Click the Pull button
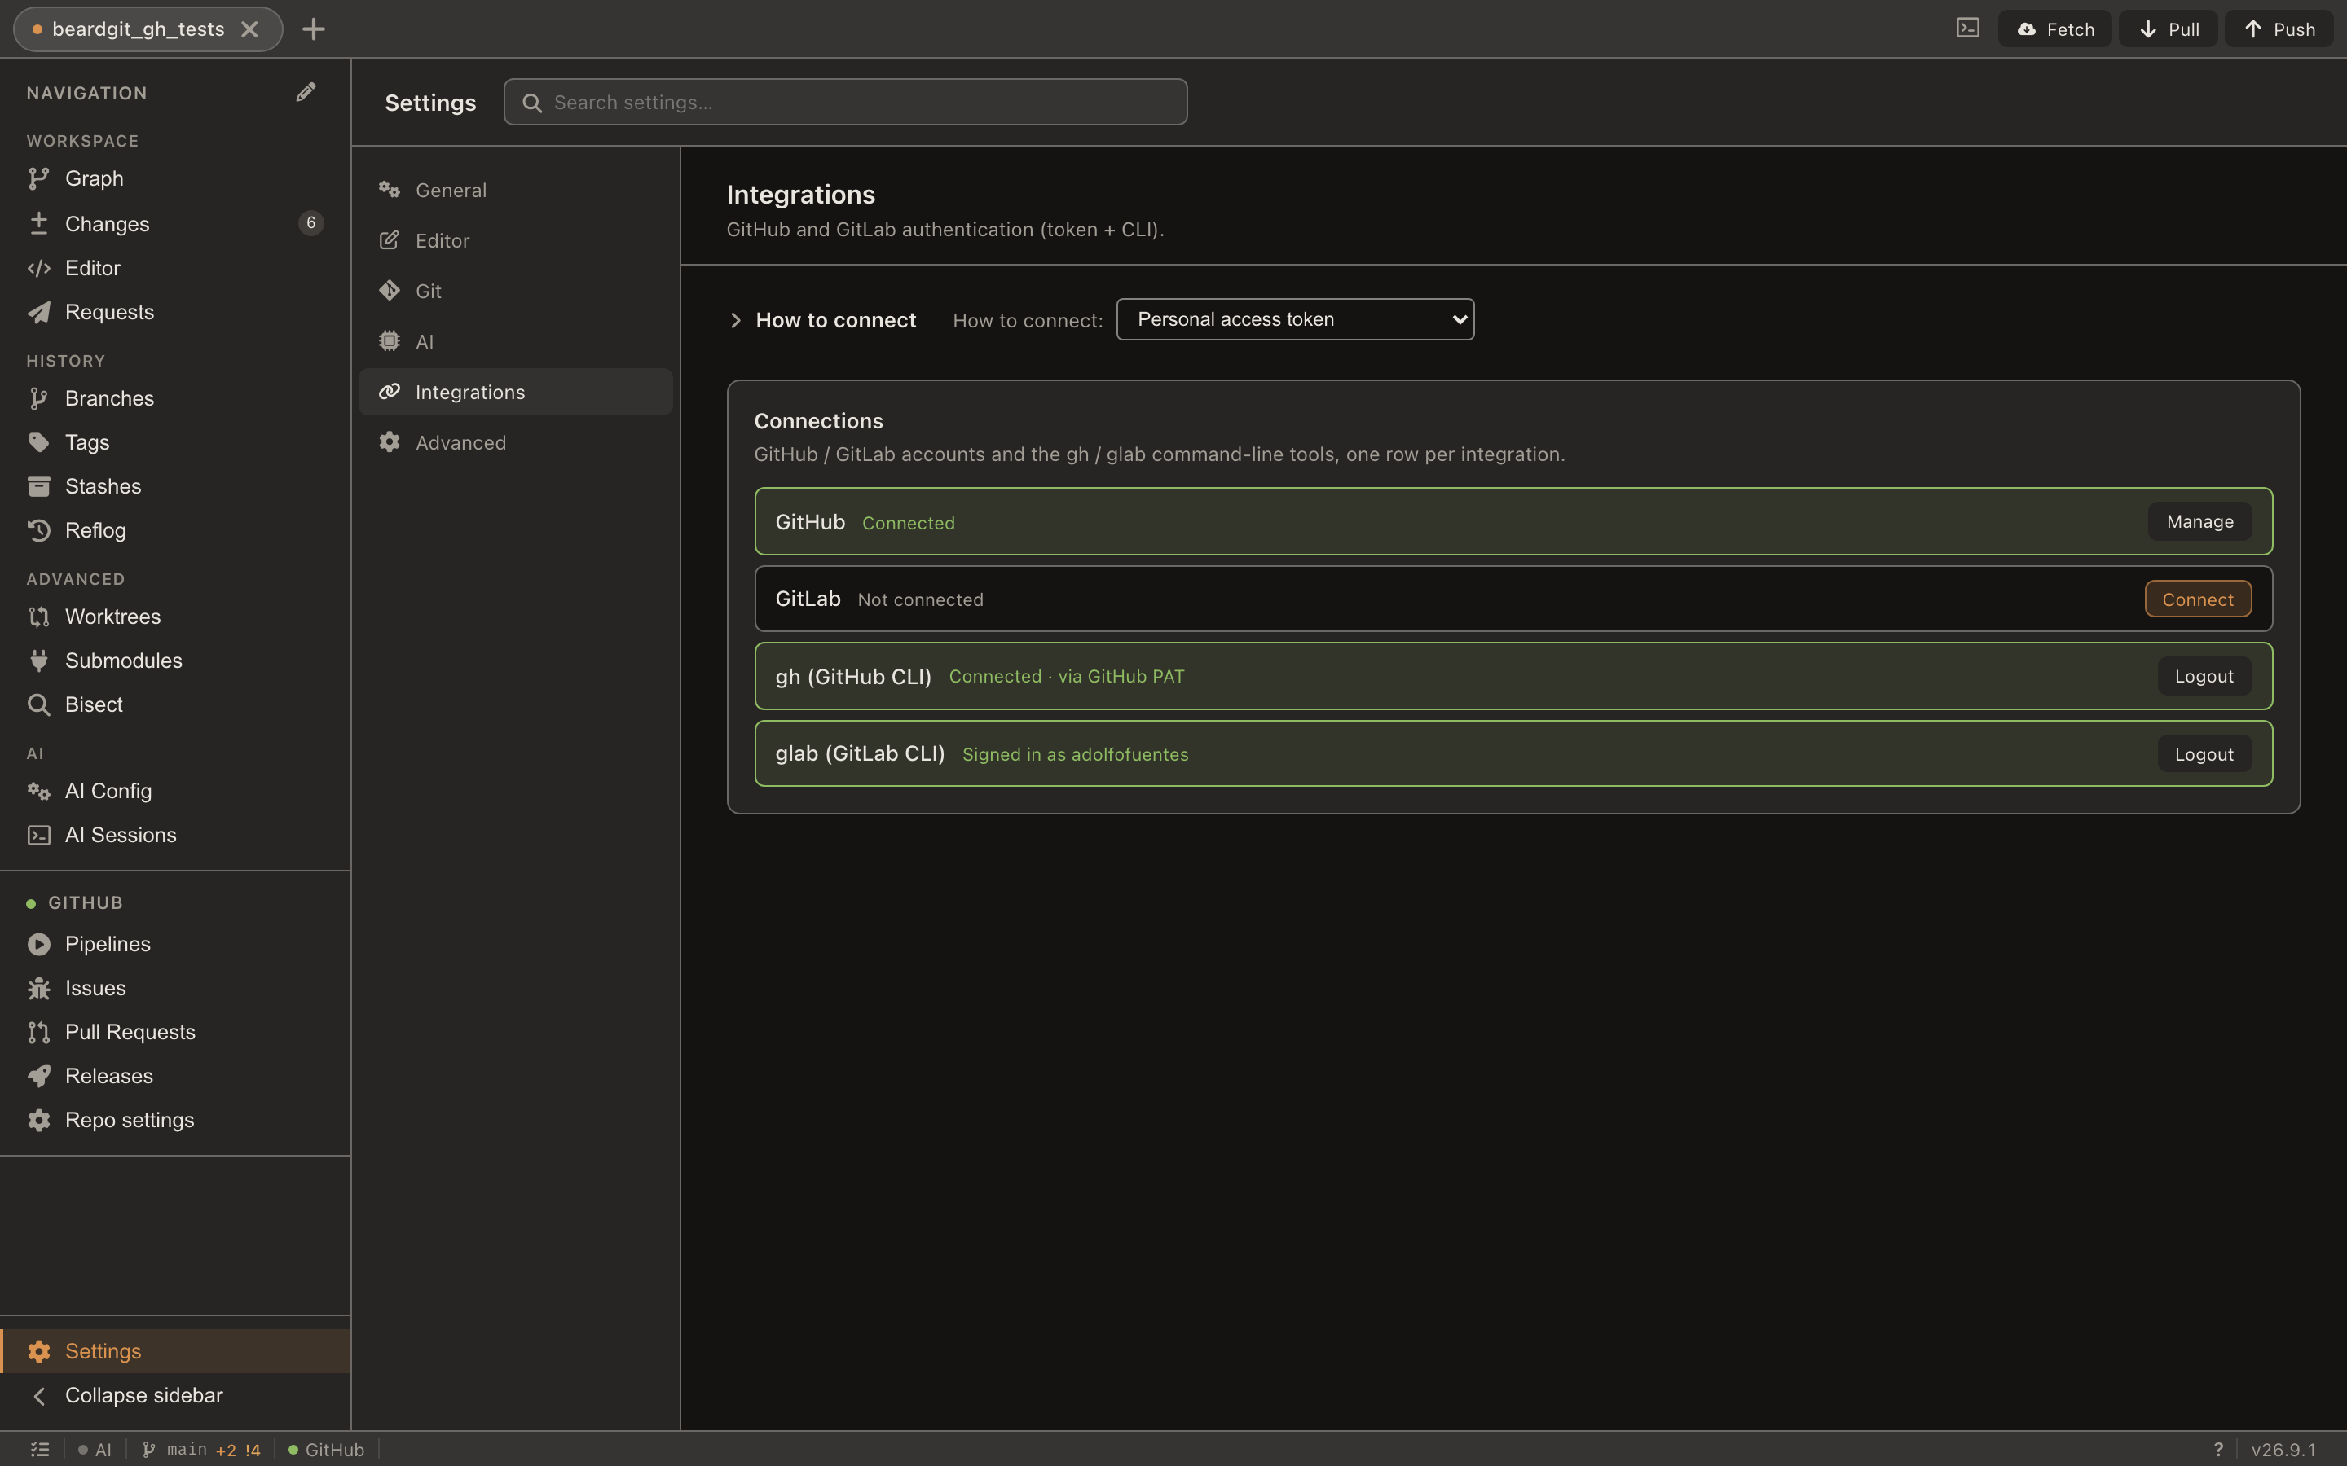This screenshot has width=2347, height=1466. tap(2168, 29)
